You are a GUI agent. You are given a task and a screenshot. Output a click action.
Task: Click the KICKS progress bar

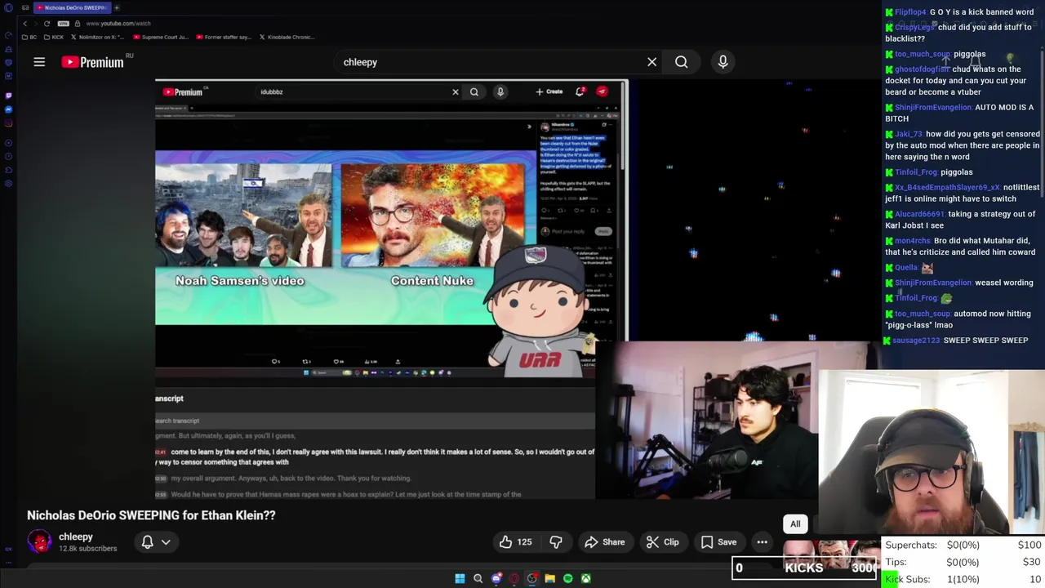click(804, 568)
